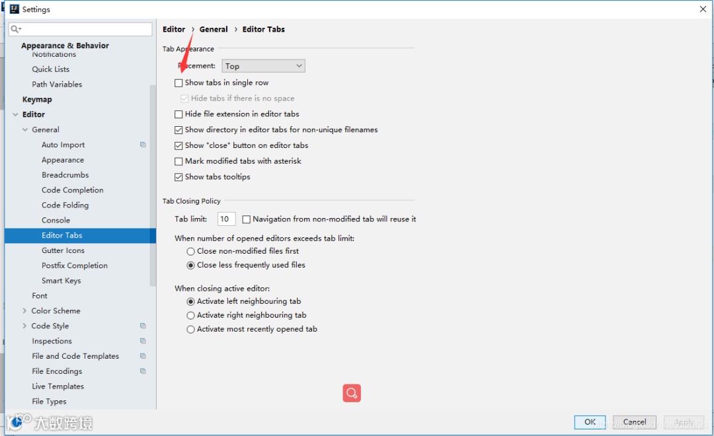Select Auto Import in tree
Screen dimensions: 714x436
(63, 145)
